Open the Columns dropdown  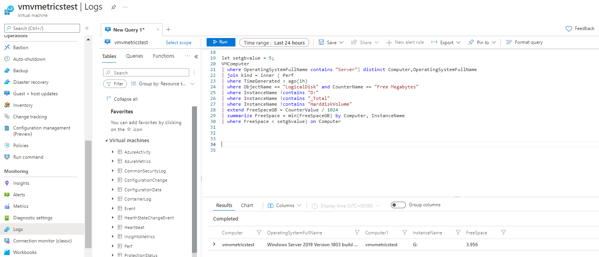[285, 206]
